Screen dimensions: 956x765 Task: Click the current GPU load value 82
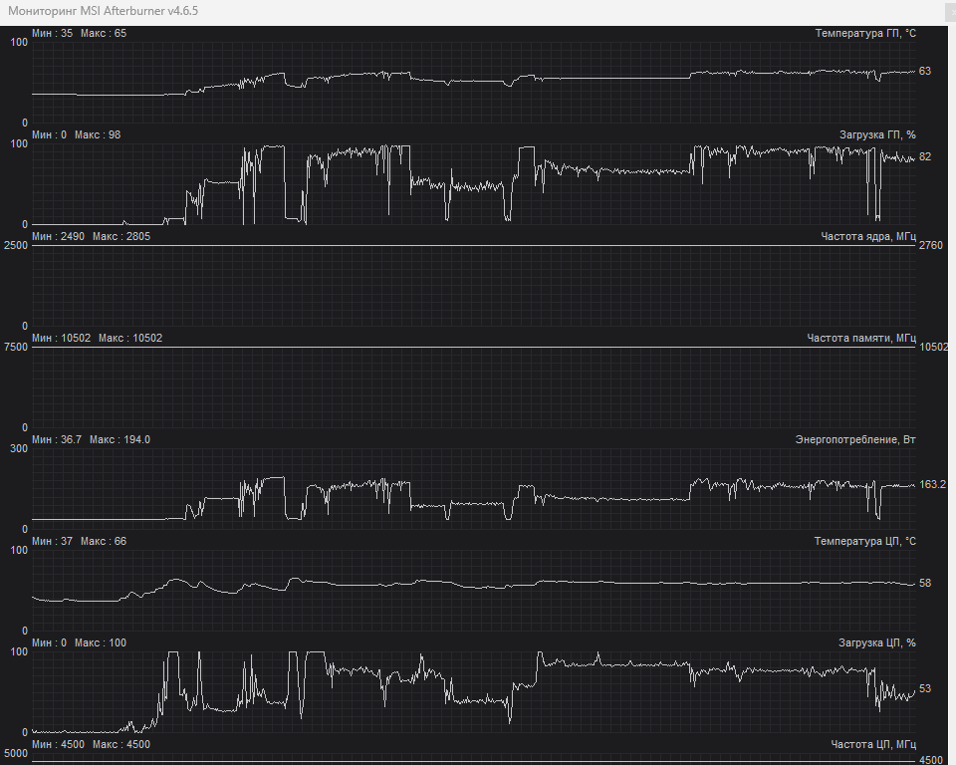925,156
